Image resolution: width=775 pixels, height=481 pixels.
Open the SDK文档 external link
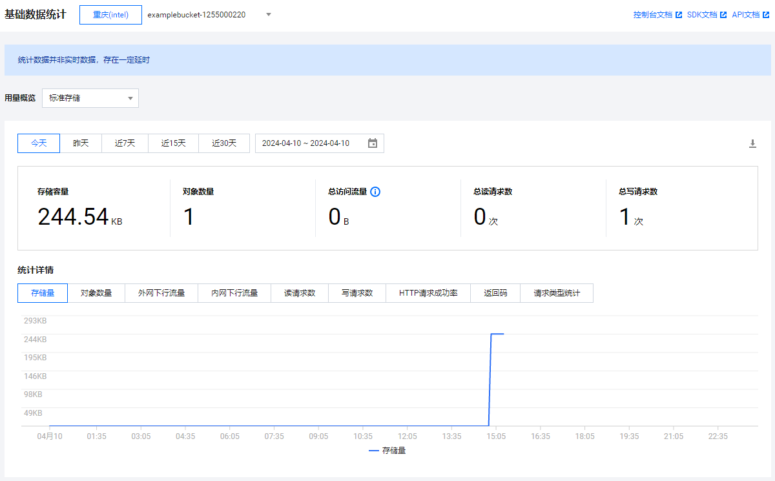click(x=707, y=15)
